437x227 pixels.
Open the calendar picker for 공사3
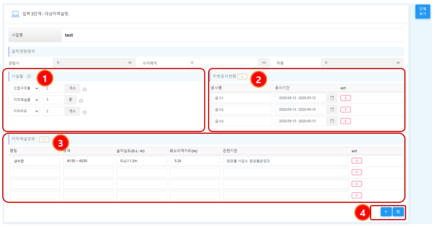click(x=332, y=121)
